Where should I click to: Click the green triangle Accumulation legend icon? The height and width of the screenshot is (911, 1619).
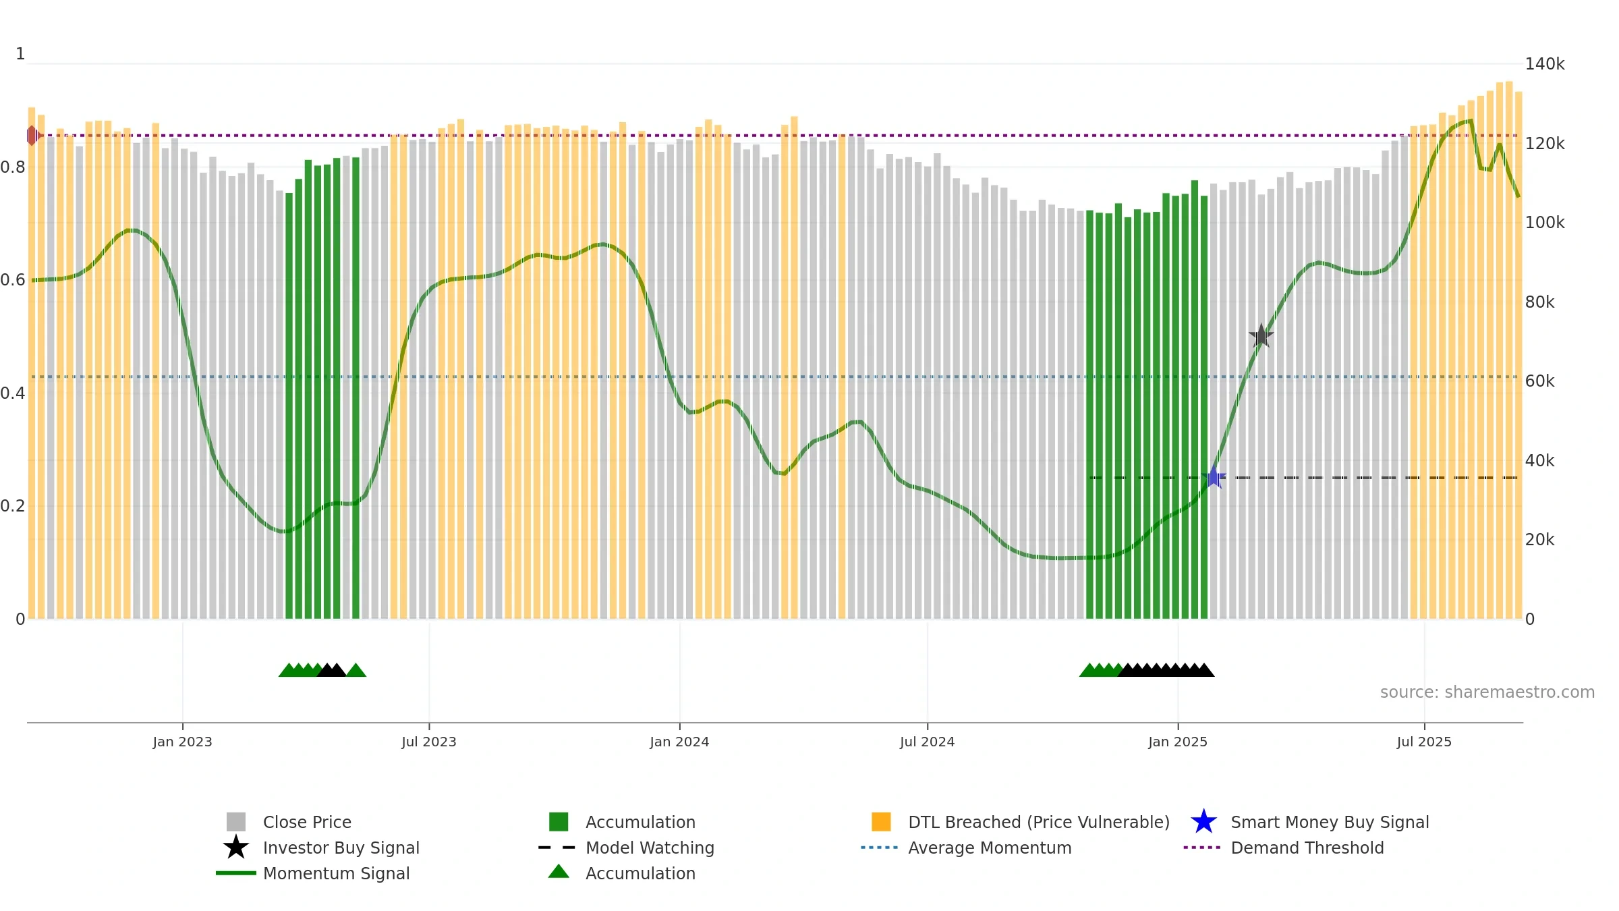pos(559,872)
